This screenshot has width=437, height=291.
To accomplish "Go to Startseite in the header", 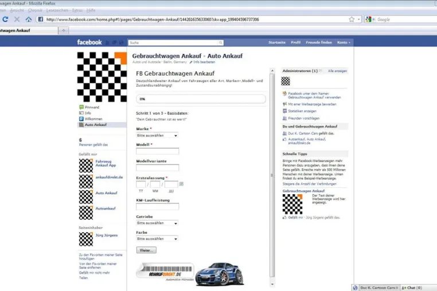I will click(277, 42).
